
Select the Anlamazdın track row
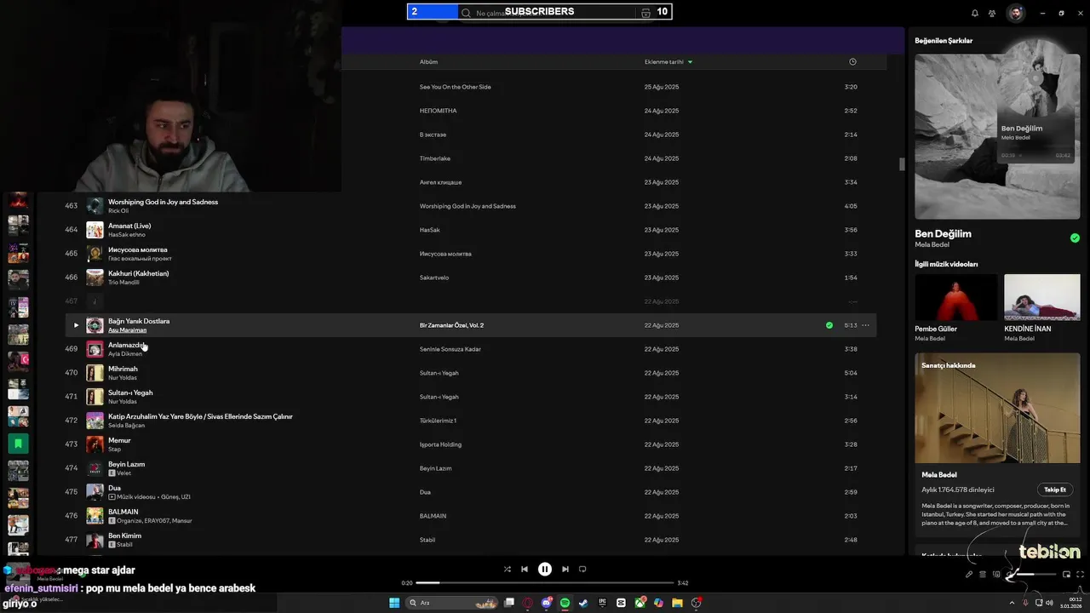tap(470, 349)
